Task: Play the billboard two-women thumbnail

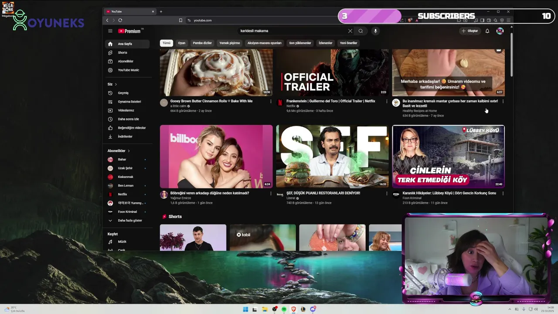Action: coord(216,157)
